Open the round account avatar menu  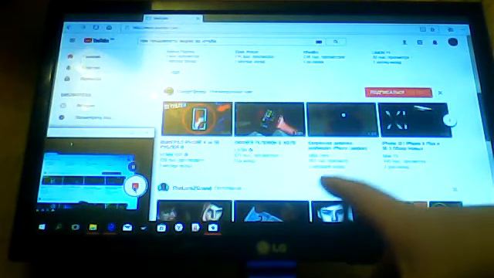tap(453, 42)
